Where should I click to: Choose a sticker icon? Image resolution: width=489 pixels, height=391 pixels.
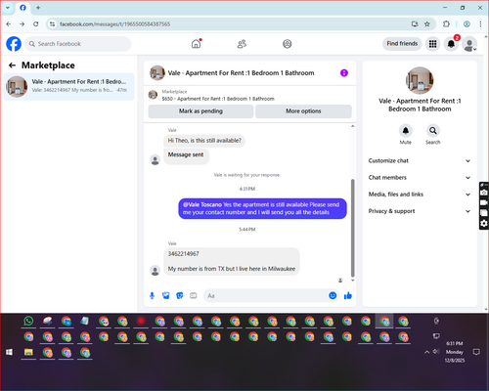180,295
